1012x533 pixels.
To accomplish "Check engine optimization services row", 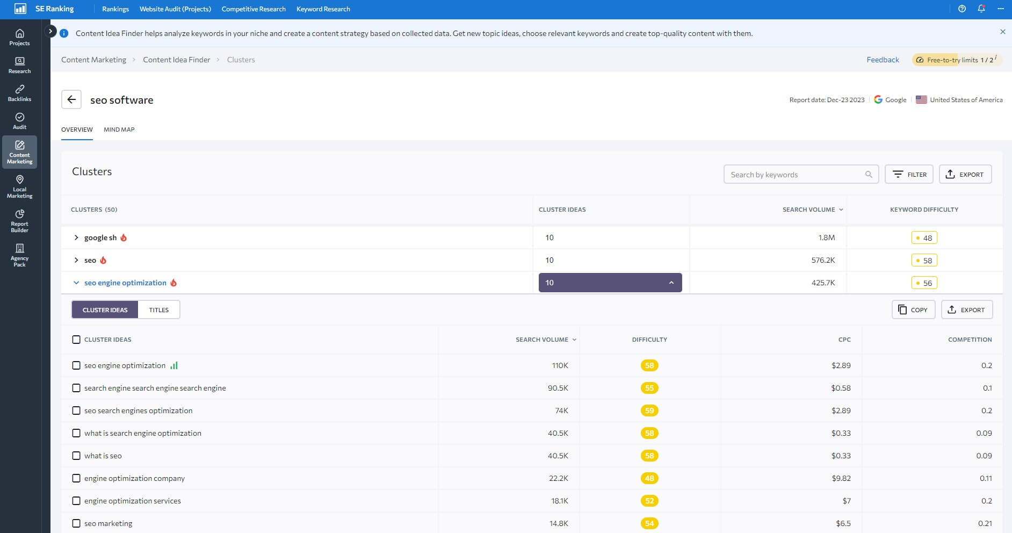I will pos(76,501).
